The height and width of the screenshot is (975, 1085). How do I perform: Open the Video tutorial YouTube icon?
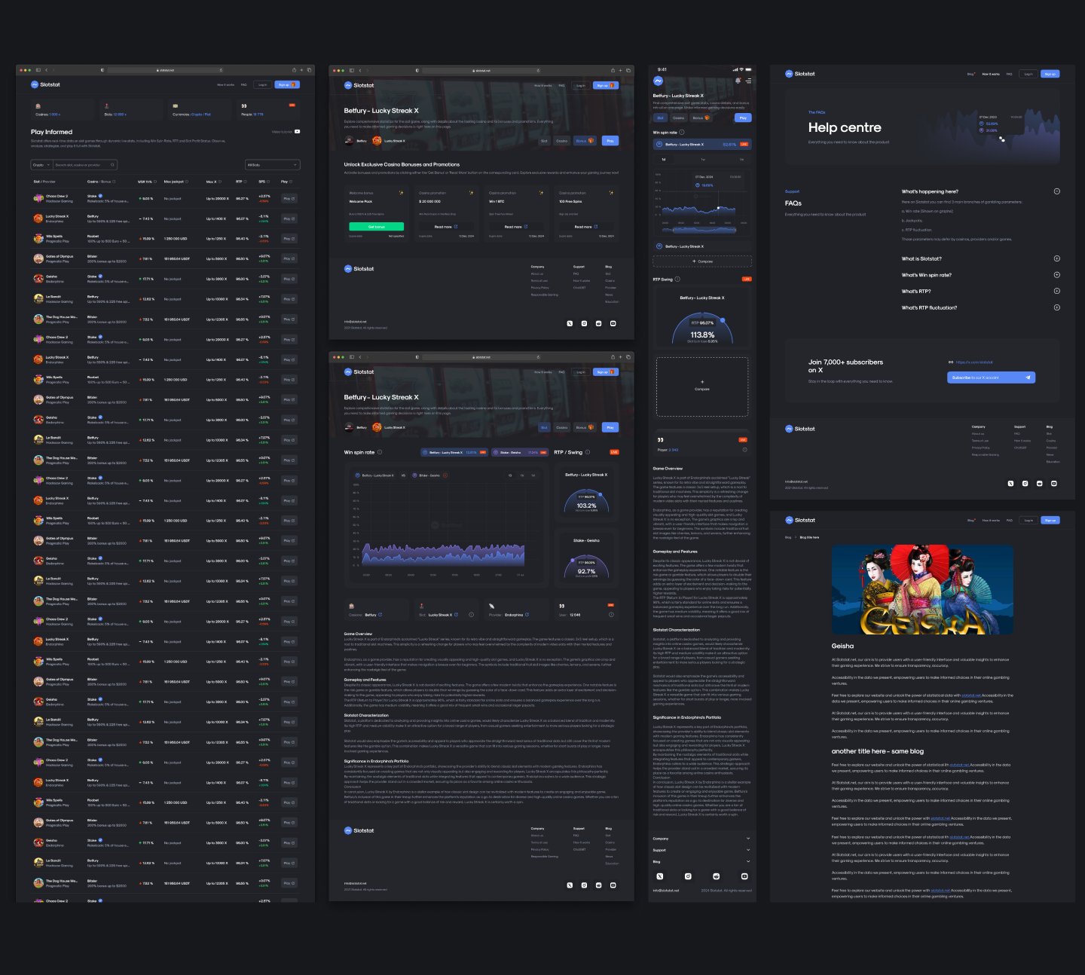point(297,132)
